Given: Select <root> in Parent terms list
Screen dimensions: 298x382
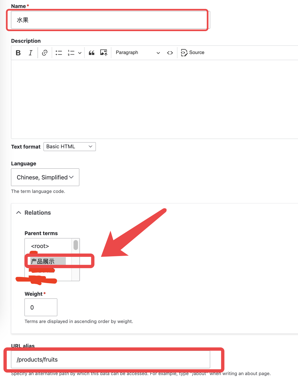Looking at the screenshot, I should click(x=40, y=246).
